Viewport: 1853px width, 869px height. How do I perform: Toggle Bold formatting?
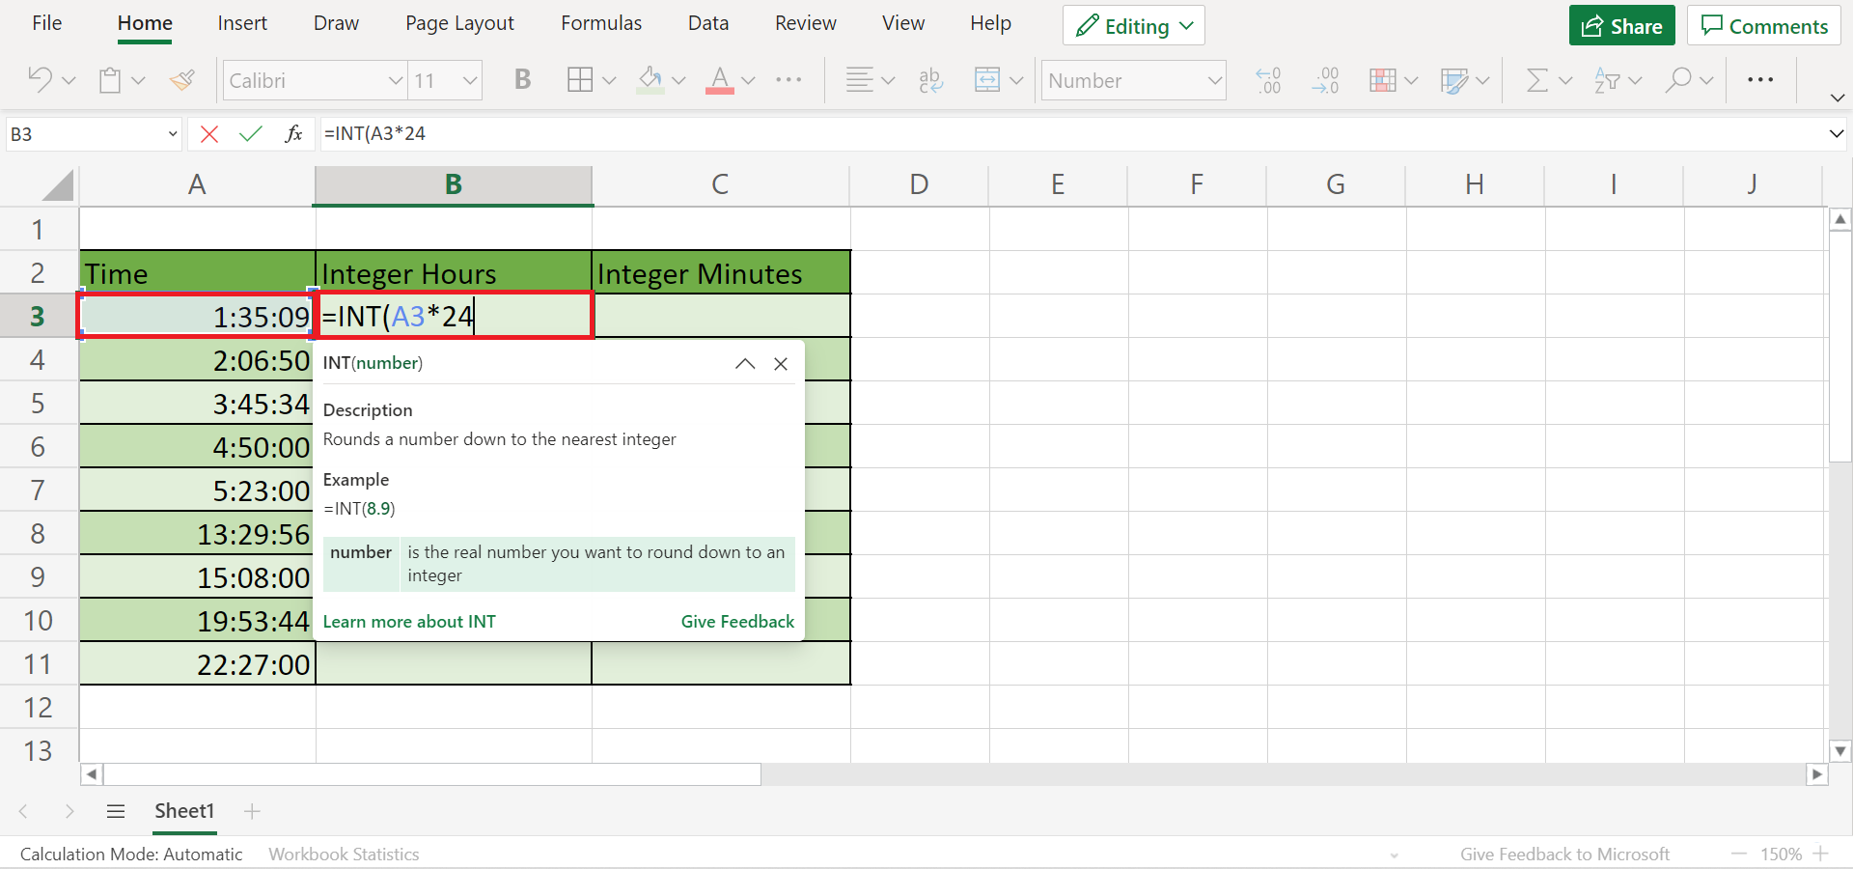[522, 80]
